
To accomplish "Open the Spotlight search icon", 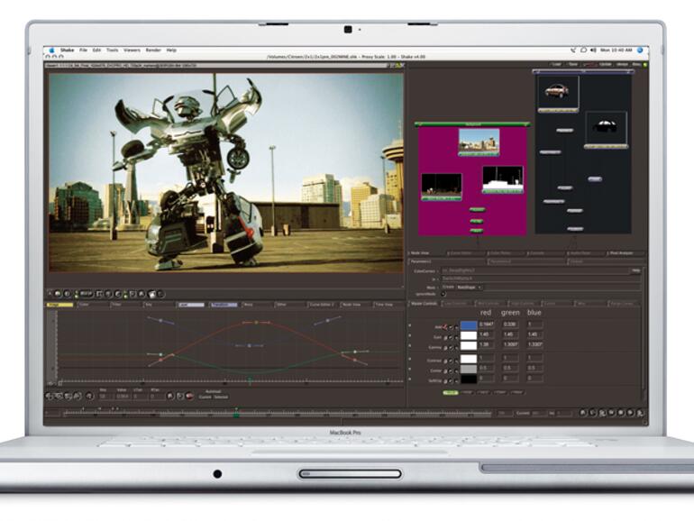I will [640, 50].
